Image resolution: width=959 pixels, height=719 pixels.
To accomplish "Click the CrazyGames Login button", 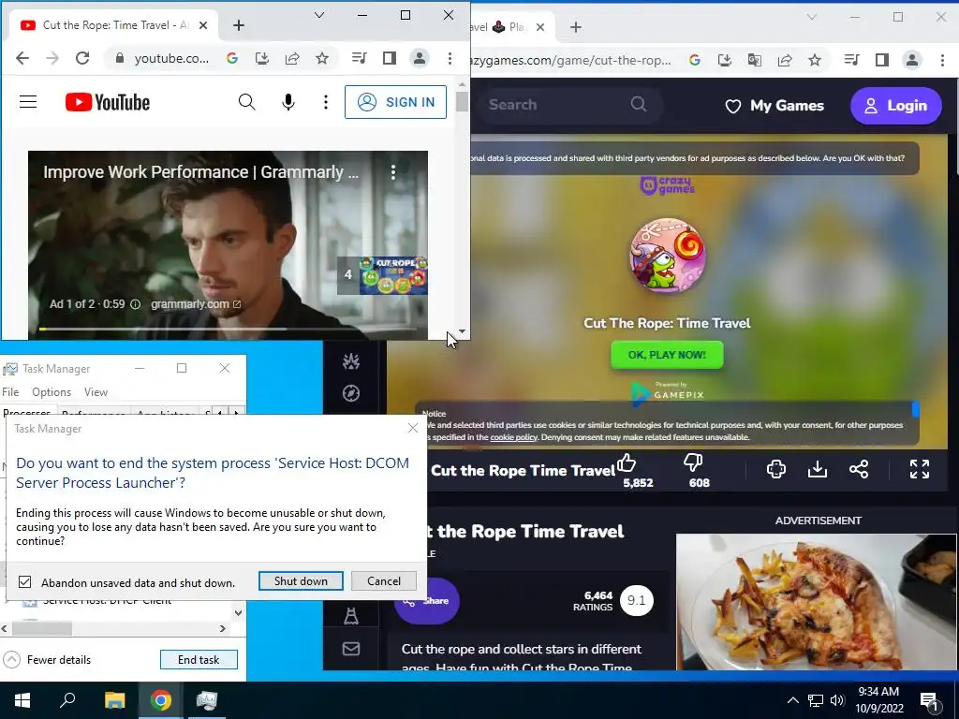I will tap(895, 106).
